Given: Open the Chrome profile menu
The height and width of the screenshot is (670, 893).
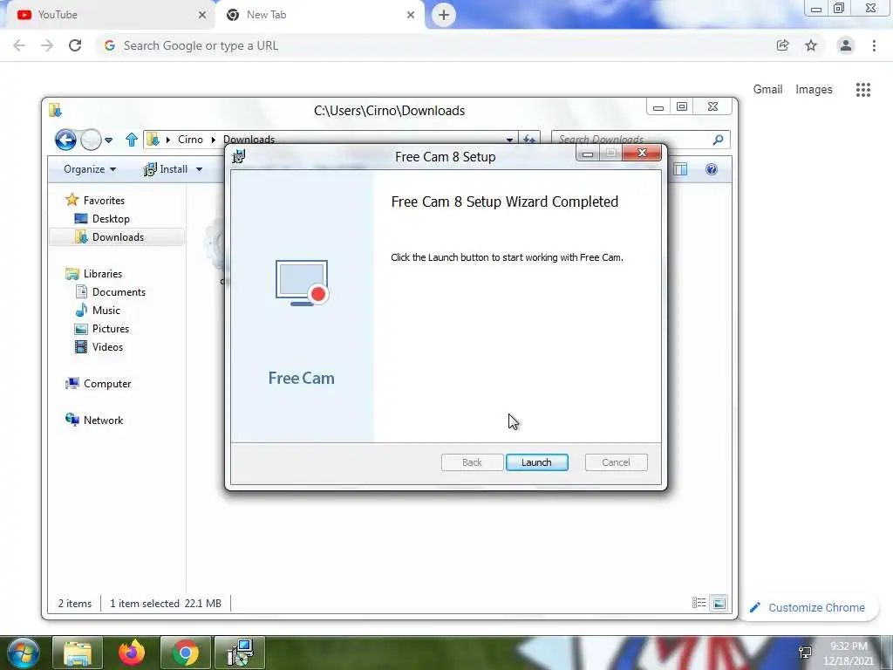Looking at the screenshot, I should (x=846, y=45).
